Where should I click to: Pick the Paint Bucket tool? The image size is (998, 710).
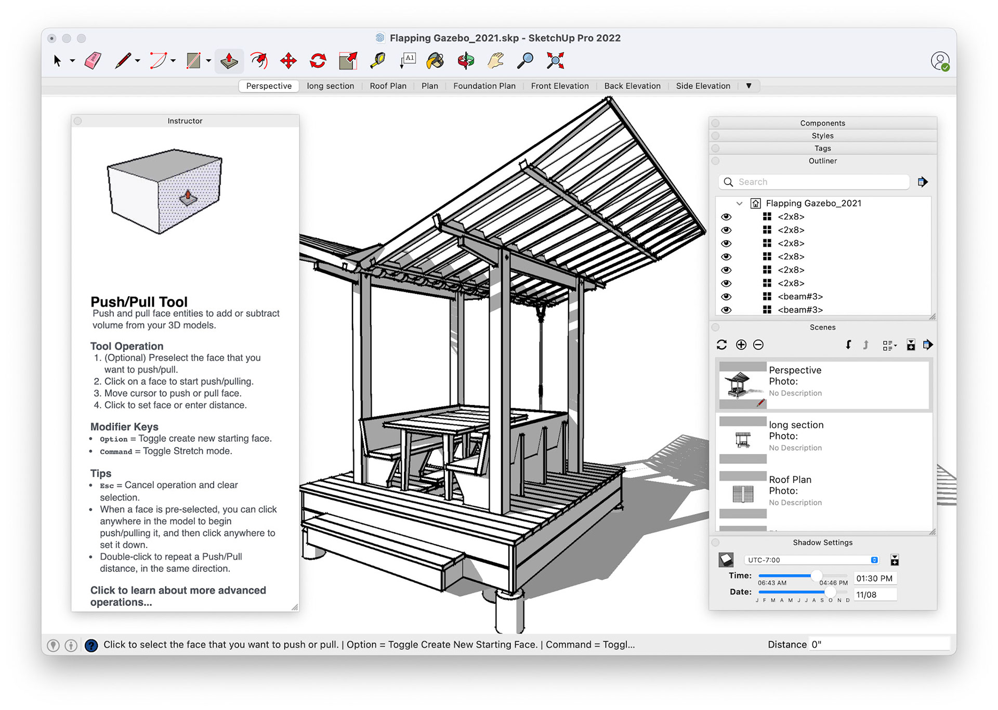pyautogui.click(x=435, y=61)
